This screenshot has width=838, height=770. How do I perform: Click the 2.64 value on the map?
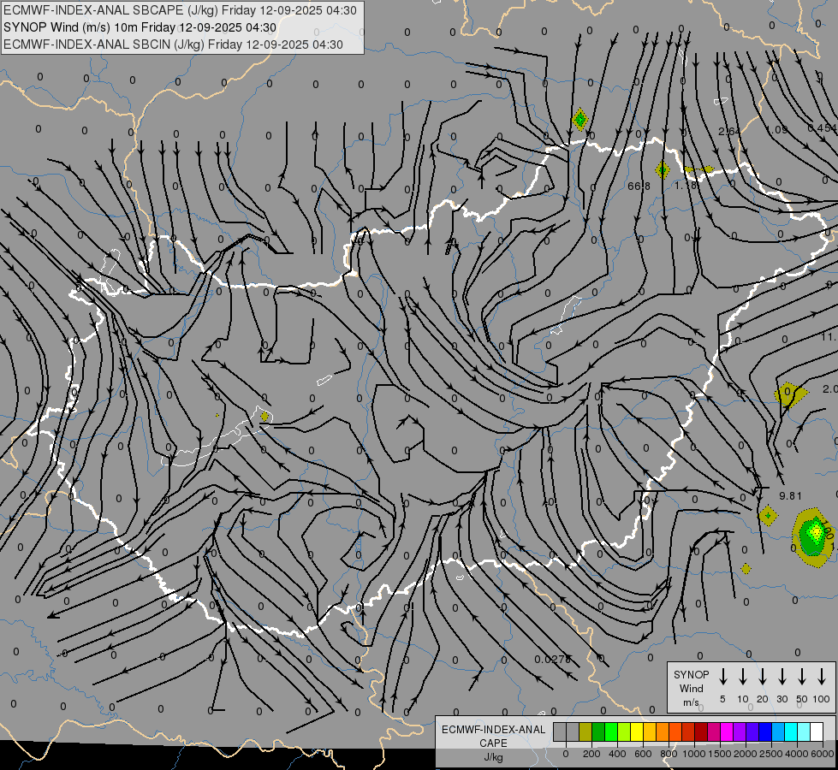point(729,132)
